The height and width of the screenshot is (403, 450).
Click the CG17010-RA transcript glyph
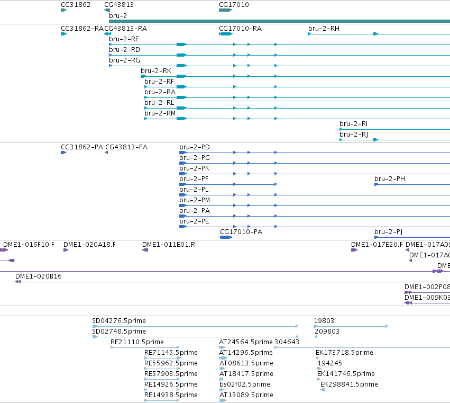tap(226, 34)
